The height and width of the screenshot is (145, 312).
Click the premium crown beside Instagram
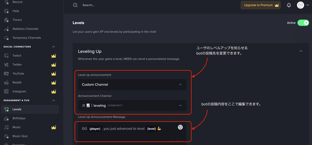[x=54, y=91]
